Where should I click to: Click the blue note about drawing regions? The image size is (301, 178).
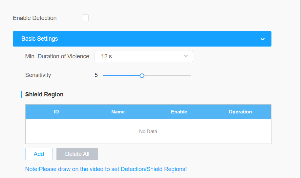pos(106,169)
